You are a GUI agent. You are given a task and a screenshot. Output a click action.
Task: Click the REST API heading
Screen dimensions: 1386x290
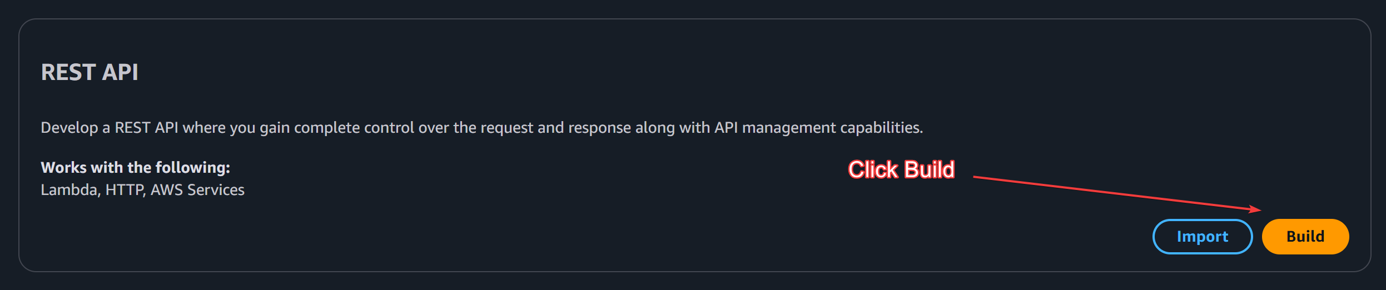(x=90, y=72)
